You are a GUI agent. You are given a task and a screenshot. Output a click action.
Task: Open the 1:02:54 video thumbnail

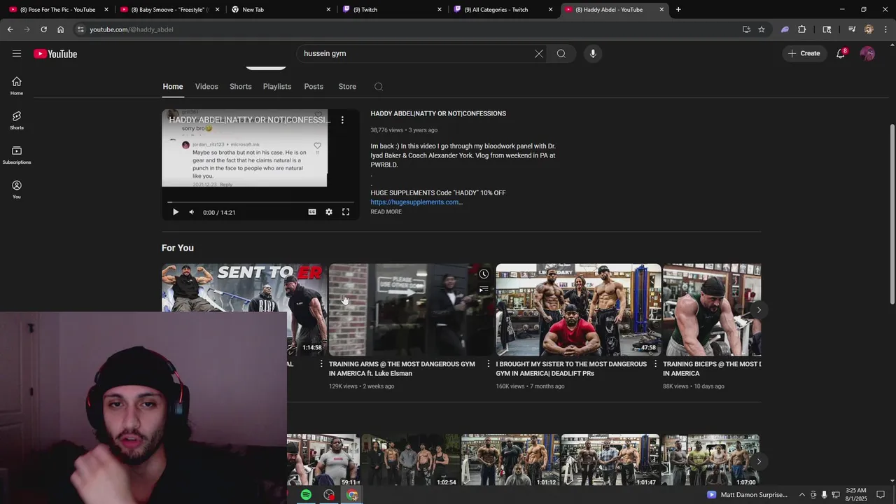pos(409,460)
